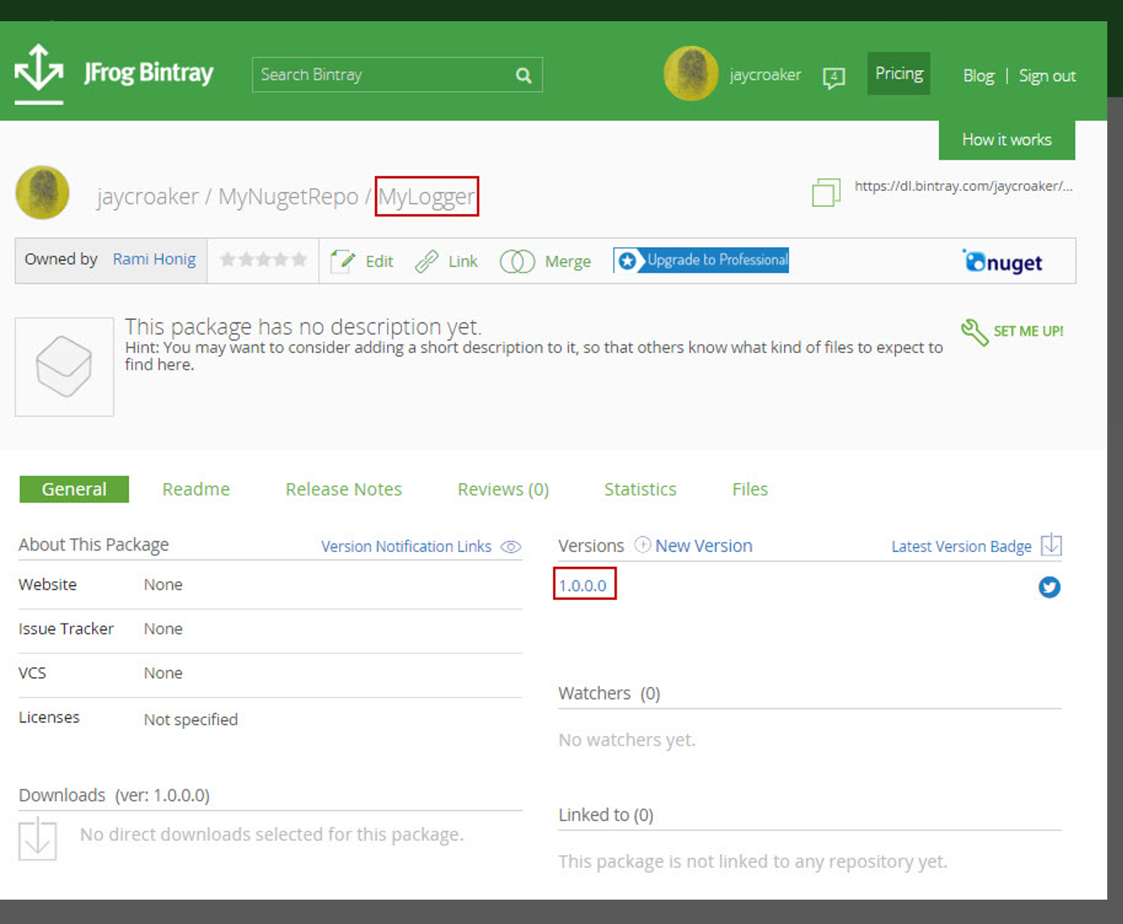Click the dl.bintray.com download URL
This screenshot has height=924, width=1123.
point(963,186)
